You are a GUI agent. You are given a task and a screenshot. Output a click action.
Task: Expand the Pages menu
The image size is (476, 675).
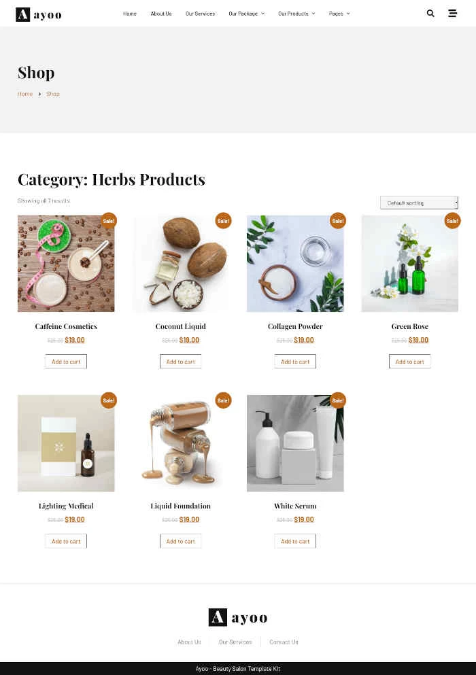[339, 14]
